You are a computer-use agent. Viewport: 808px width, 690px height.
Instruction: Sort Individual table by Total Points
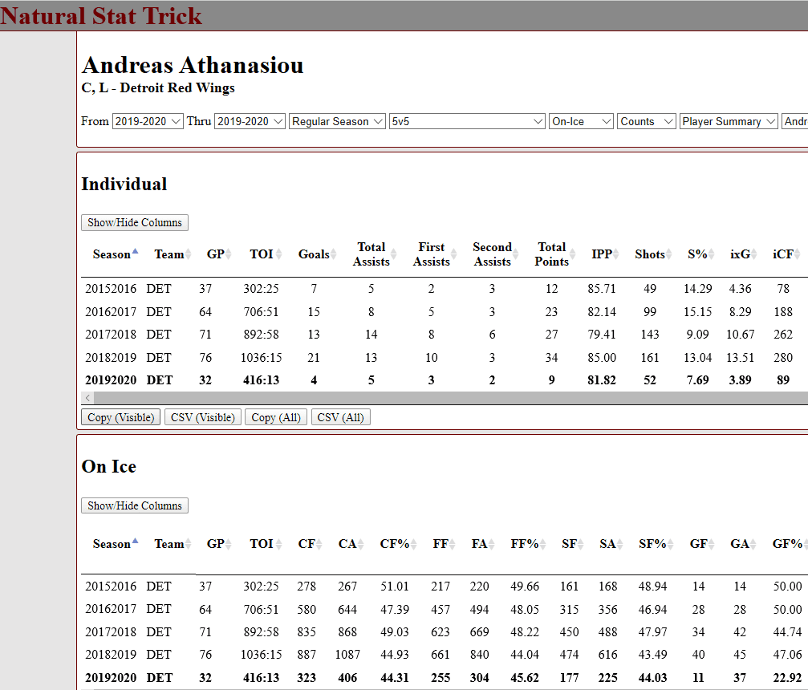click(x=551, y=254)
